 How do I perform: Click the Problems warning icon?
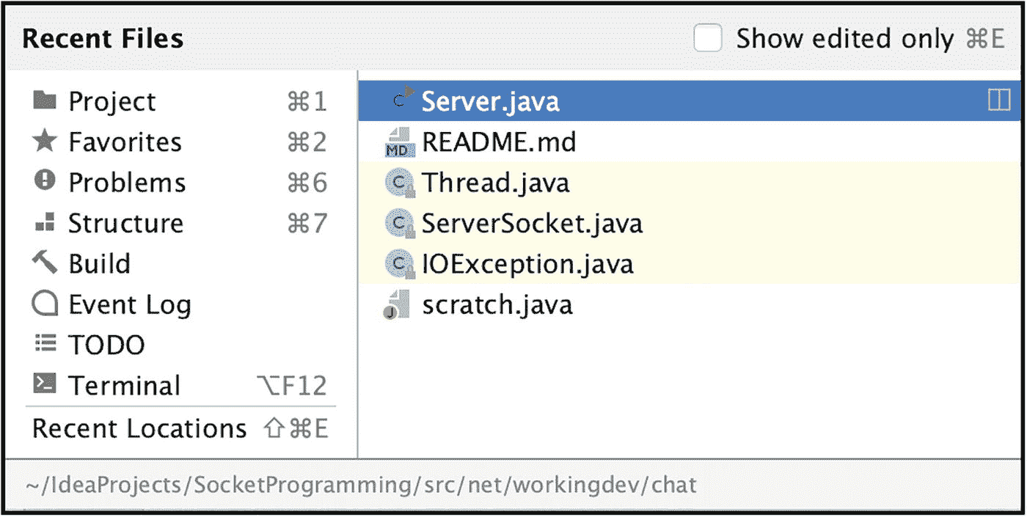(x=45, y=181)
